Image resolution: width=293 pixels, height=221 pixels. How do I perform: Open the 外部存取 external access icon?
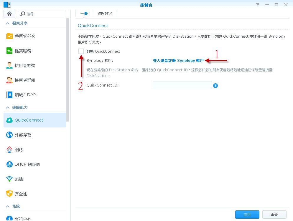click(x=9, y=135)
